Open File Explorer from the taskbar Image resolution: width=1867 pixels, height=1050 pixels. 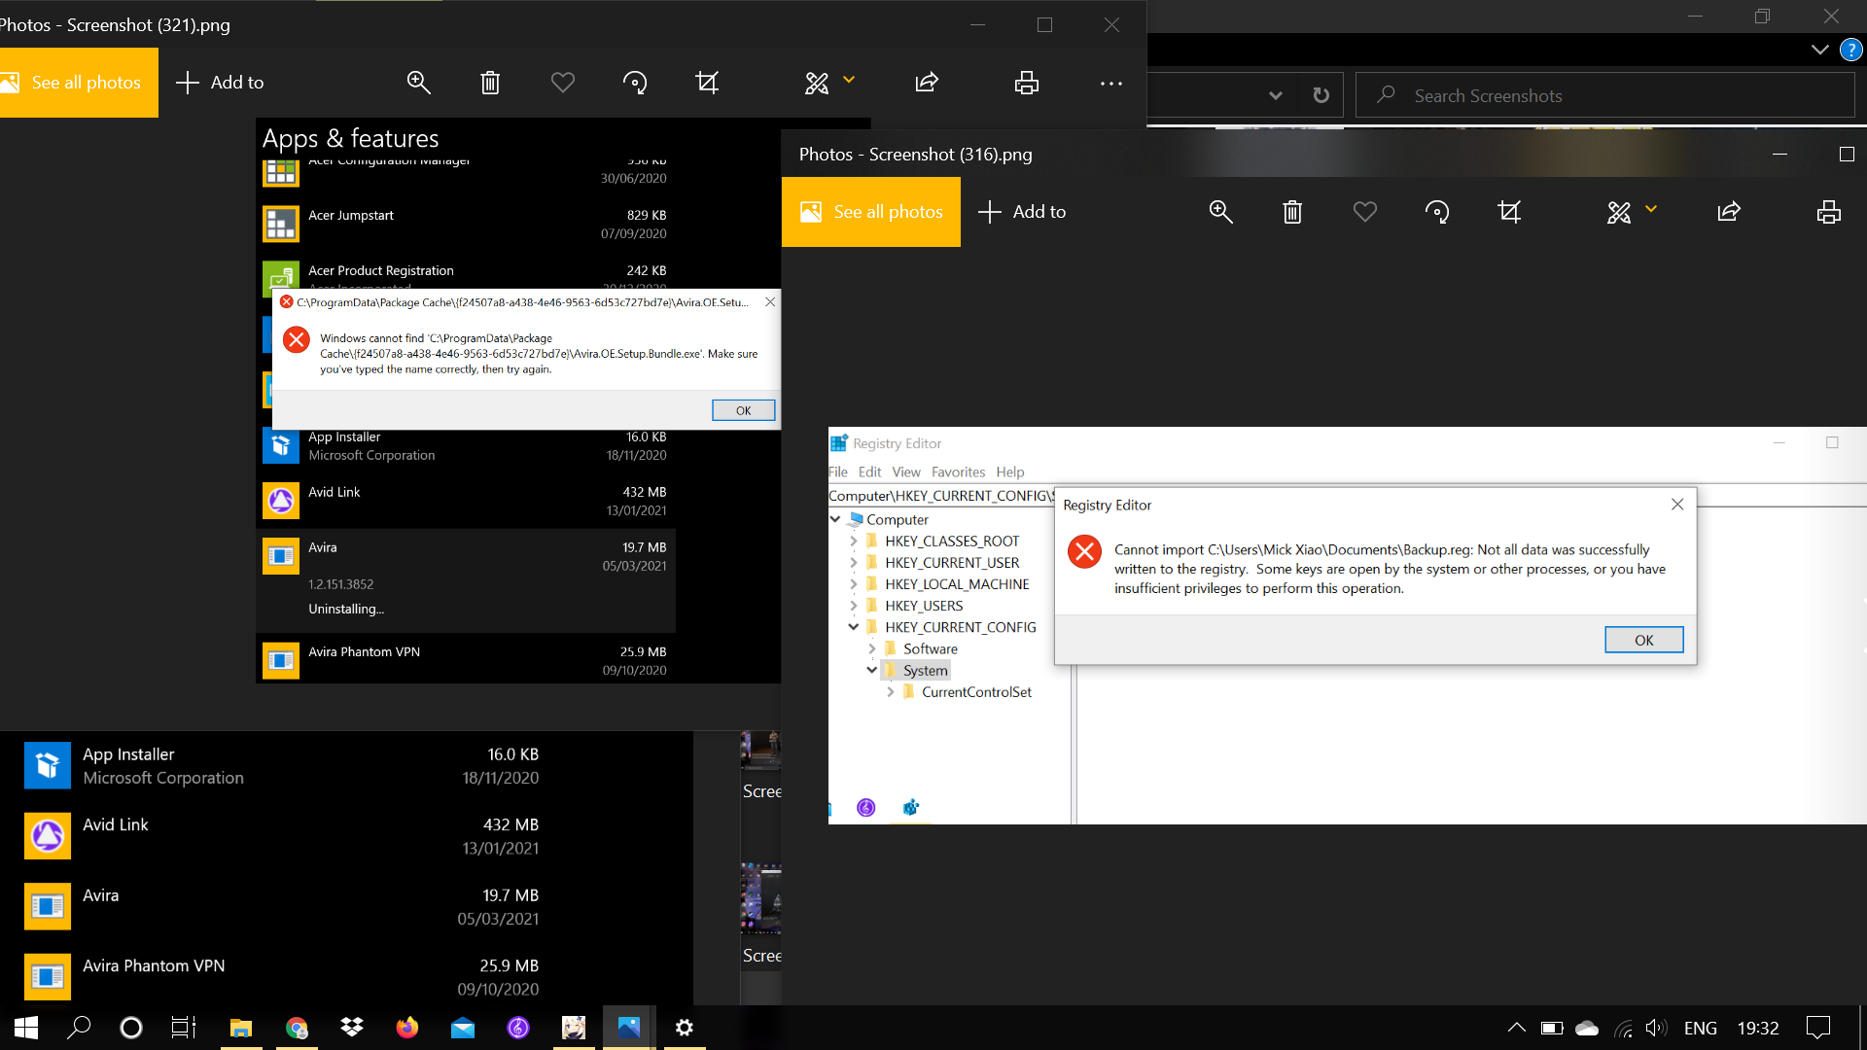(x=240, y=1028)
